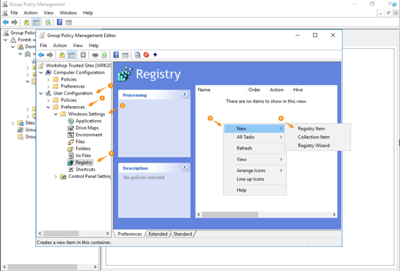Click the red prohibited circle toolbar icon

146,55
